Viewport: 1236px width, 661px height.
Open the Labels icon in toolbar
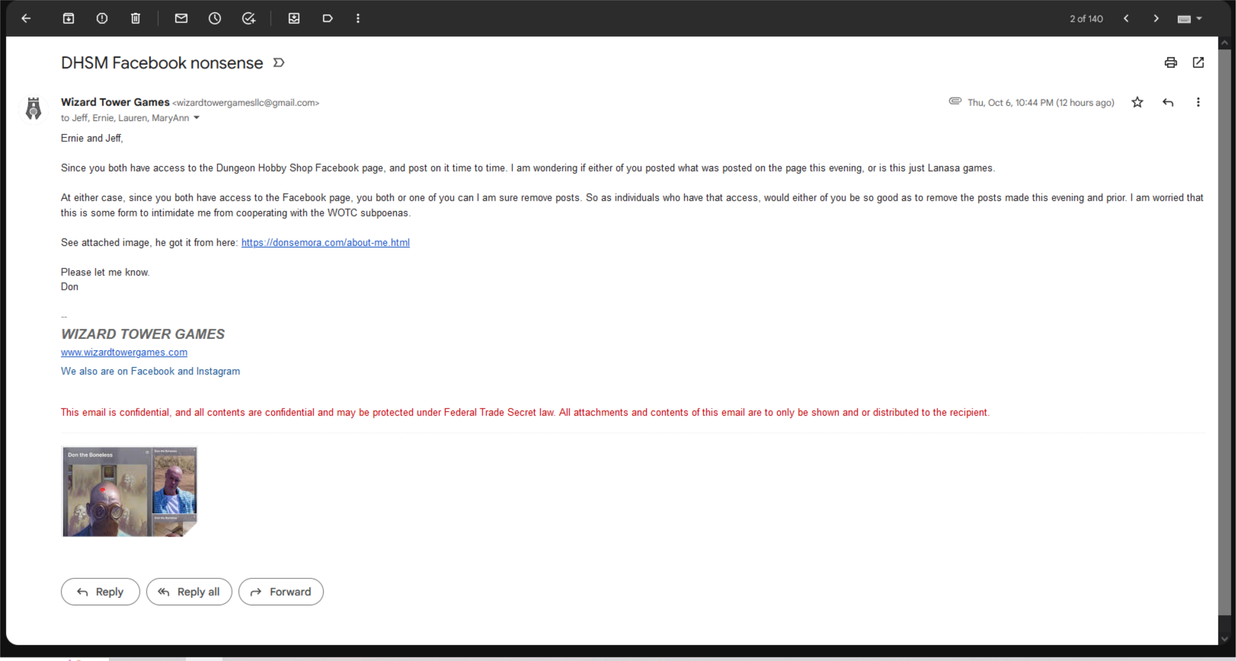point(327,18)
